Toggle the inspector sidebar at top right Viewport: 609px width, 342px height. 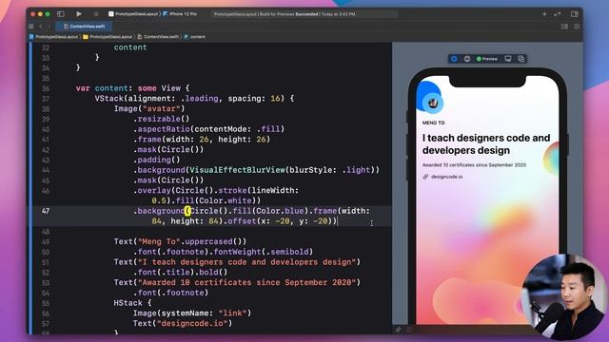tap(575, 14)
